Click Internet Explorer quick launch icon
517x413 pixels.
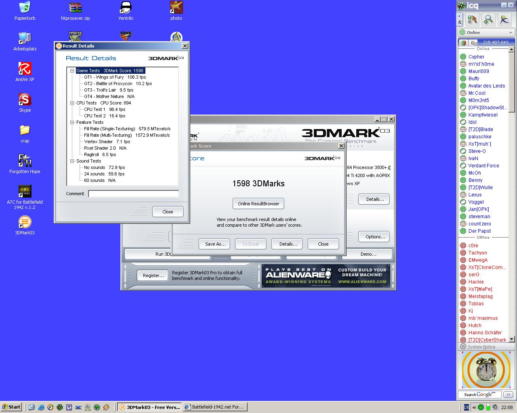pos(41,407)
